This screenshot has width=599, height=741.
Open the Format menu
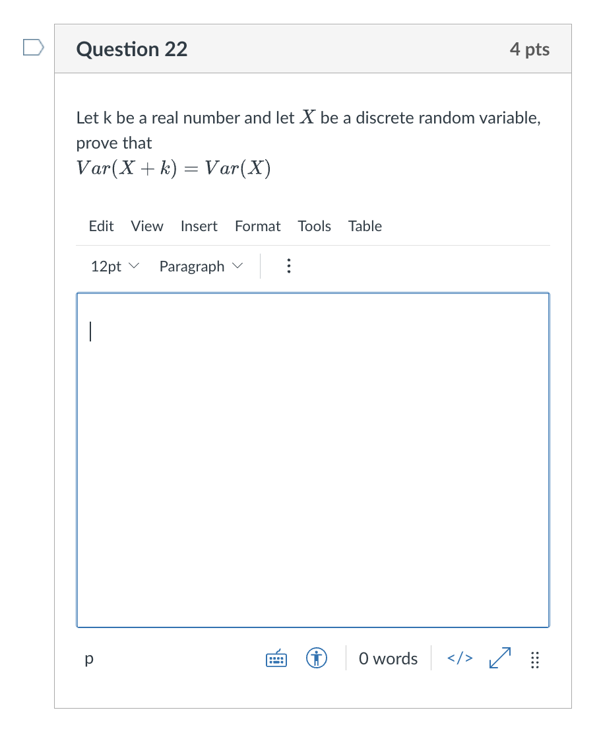tap(257, 226)
